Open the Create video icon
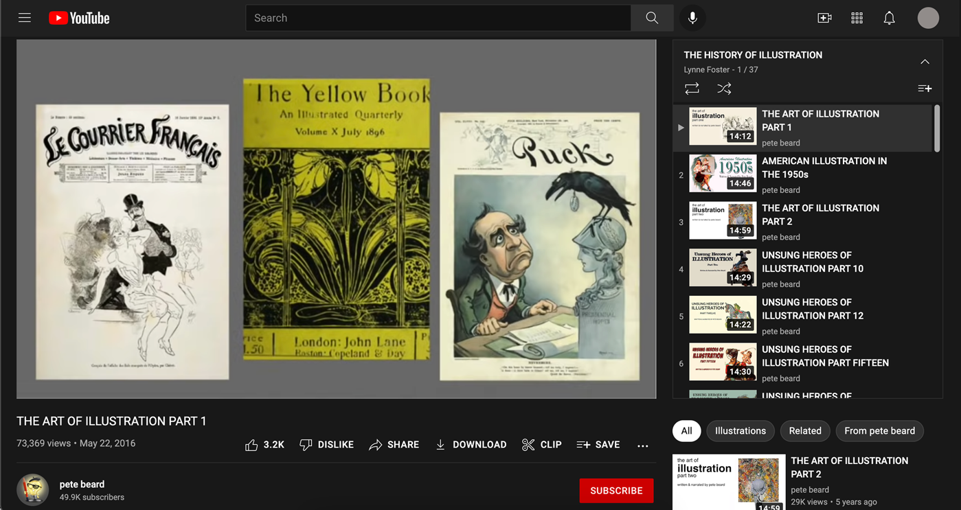This screenshot has height=510, width=961. pos(824,18)
